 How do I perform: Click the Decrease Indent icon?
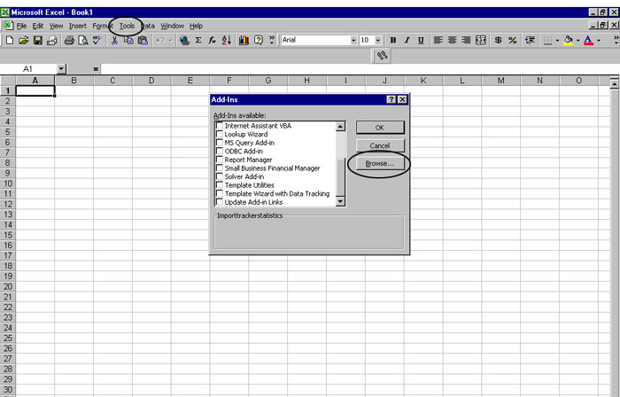[x=530, y=40]
